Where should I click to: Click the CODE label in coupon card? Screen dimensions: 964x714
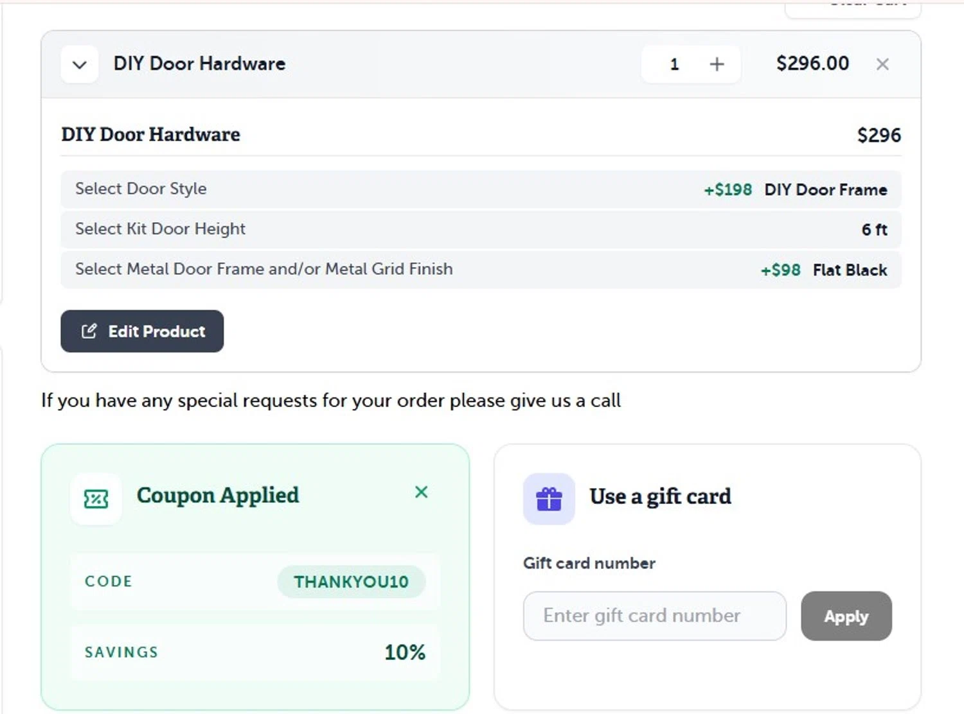pyautogui.click(x=109, y=582)
